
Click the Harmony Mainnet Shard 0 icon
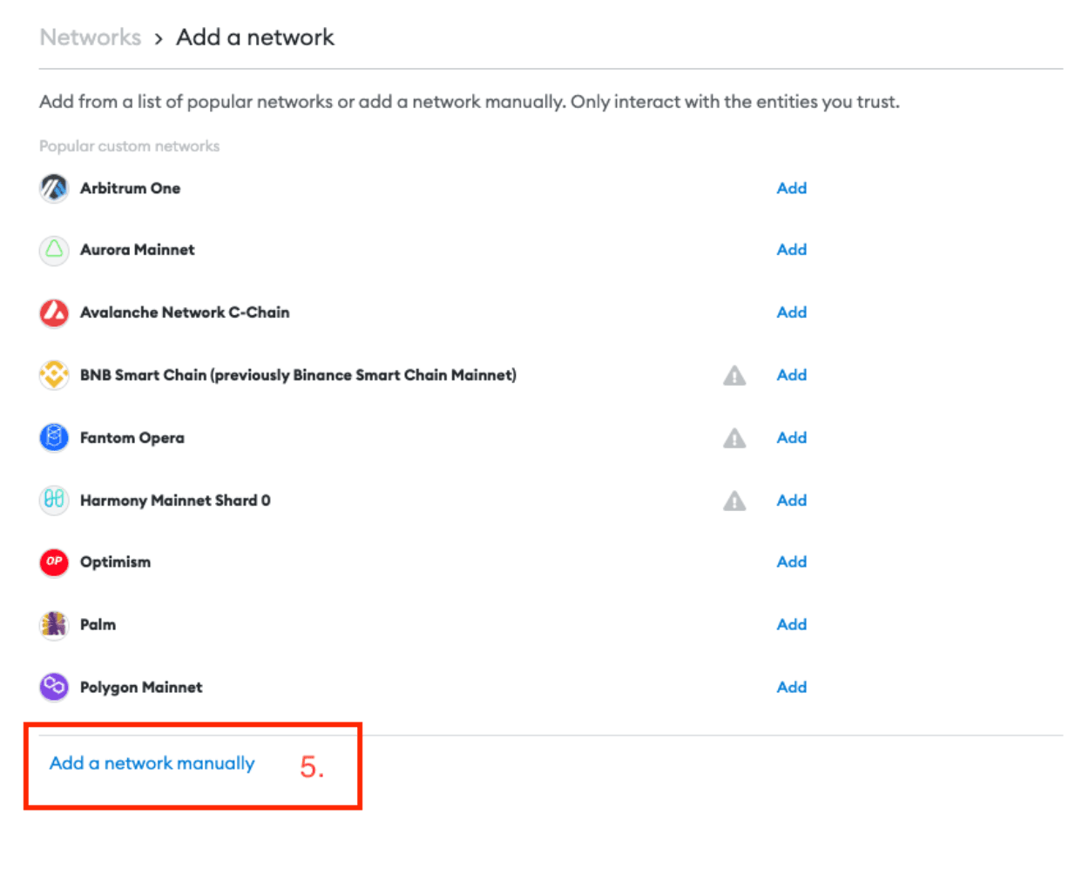tap(54, 500)
